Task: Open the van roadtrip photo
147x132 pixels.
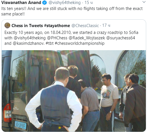Action: (74, 91)
